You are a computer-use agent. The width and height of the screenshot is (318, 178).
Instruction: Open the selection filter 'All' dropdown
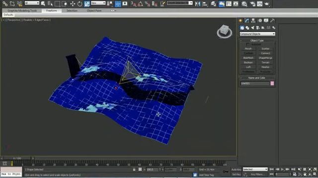coord(32,3)
